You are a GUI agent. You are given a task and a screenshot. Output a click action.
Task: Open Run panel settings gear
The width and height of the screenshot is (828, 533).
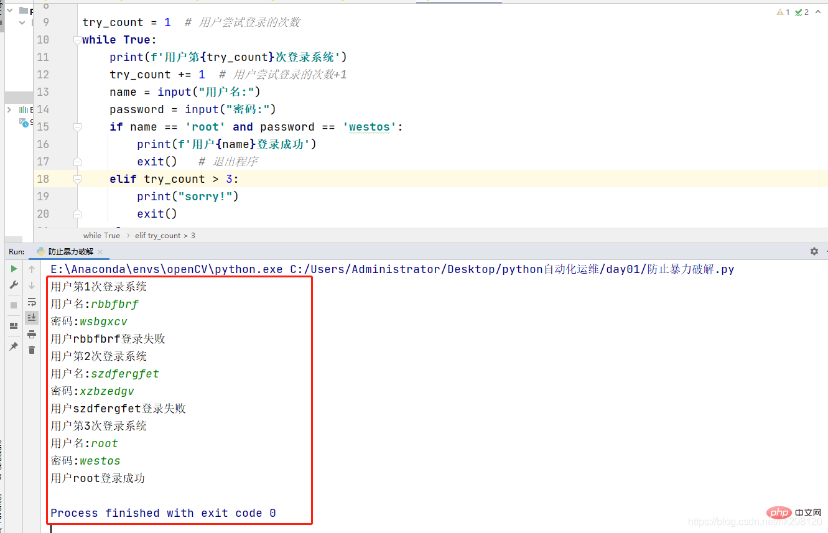coord(814,251)
